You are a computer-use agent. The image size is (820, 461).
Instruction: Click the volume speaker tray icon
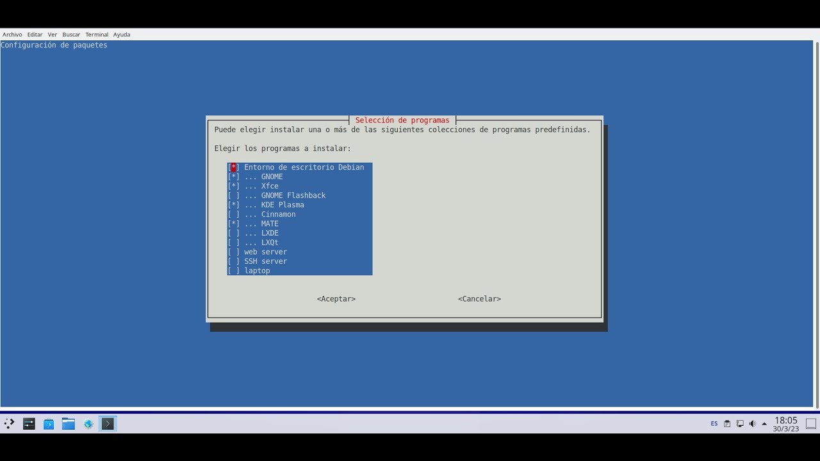pyautogui.click(x=752, y=424)
